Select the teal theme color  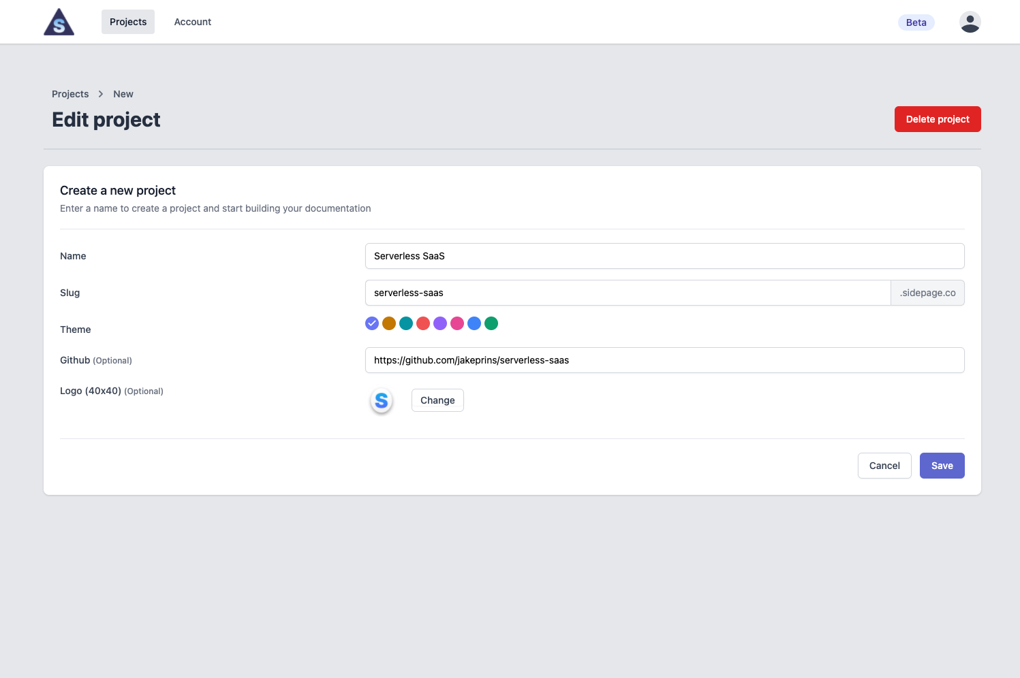point(406,323)
